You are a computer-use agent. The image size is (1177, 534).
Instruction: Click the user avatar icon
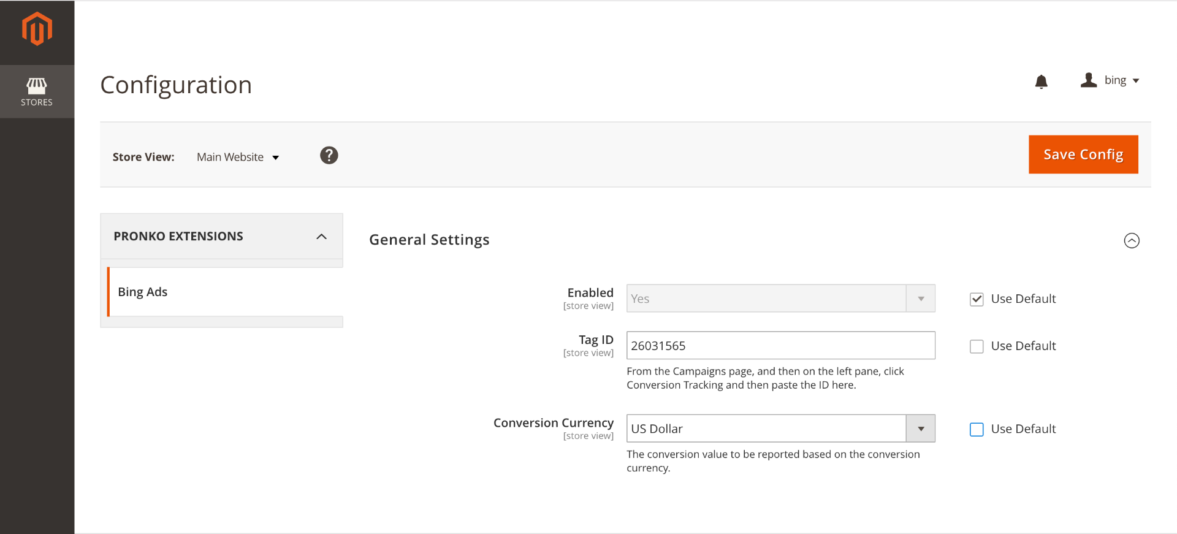coord(1089,80)
